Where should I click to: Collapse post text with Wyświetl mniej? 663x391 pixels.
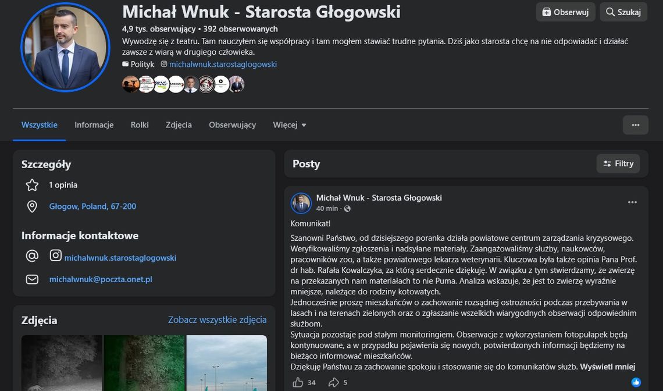pos(608,367)
